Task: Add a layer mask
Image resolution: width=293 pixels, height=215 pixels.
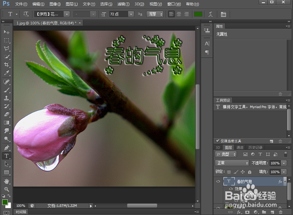Action: (247, 212)
